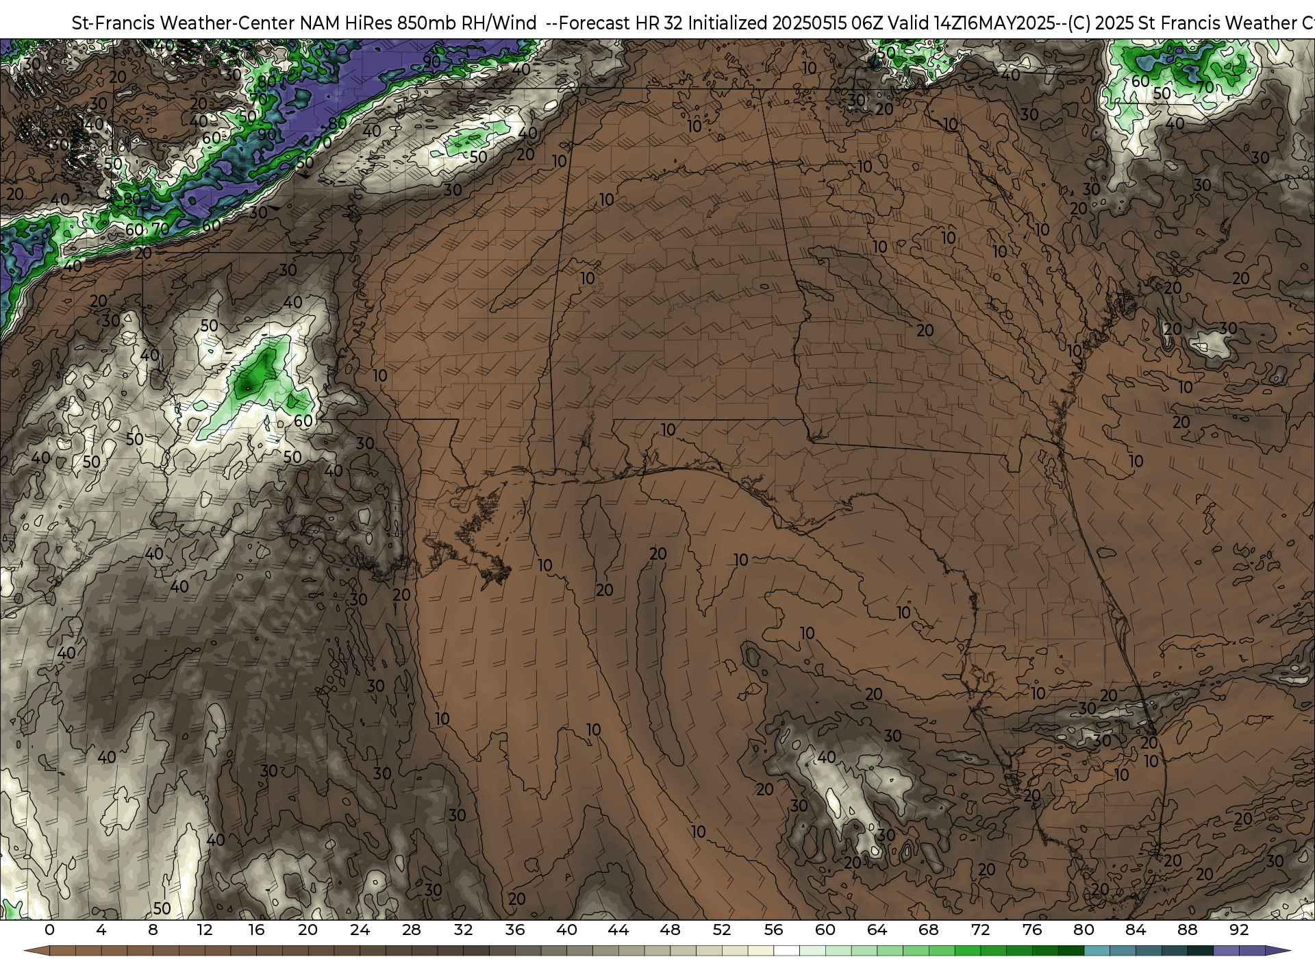The image size is (1315, 959).
Task: Click the color bar scale value 40
Action: point(566,930)
